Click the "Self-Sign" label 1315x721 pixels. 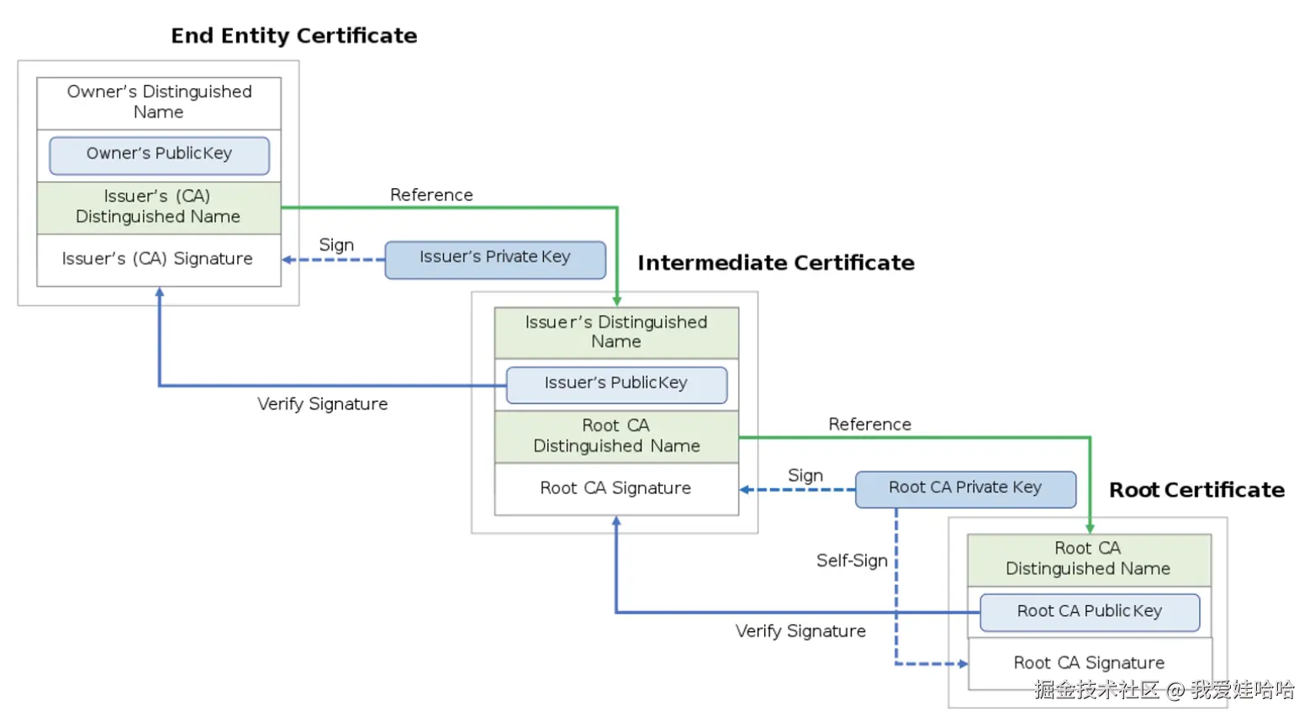852,560
